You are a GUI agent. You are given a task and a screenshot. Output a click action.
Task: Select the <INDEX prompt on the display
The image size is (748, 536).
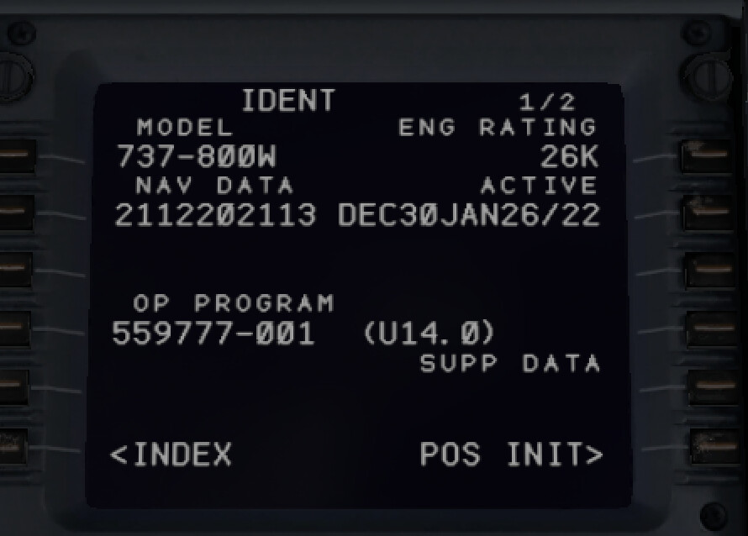171,454
